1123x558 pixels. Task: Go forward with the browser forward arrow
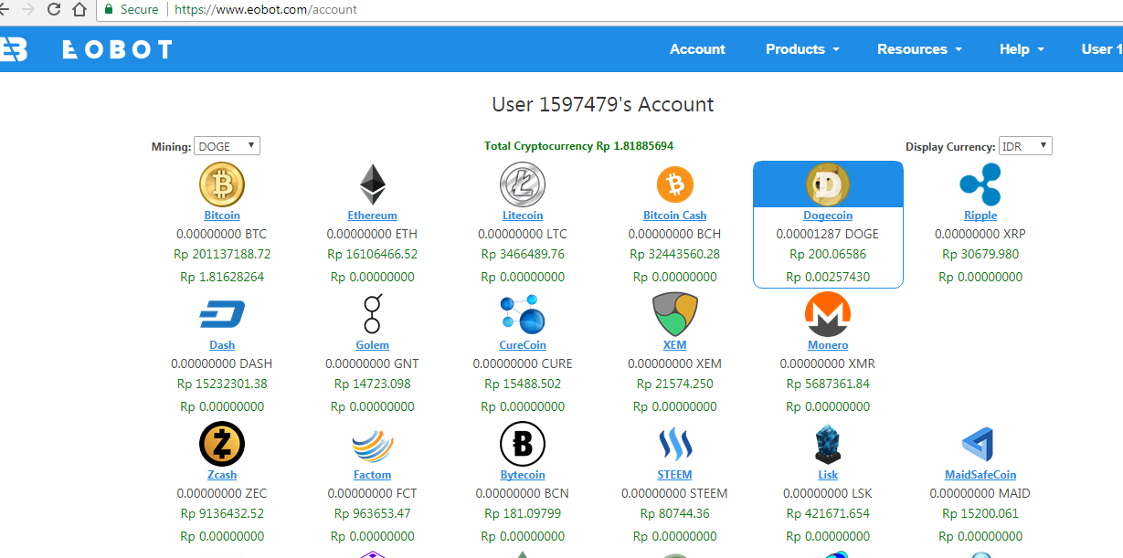coord(28,10)
